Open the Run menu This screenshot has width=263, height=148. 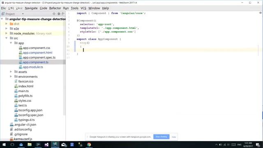click(x=66, y=8)
